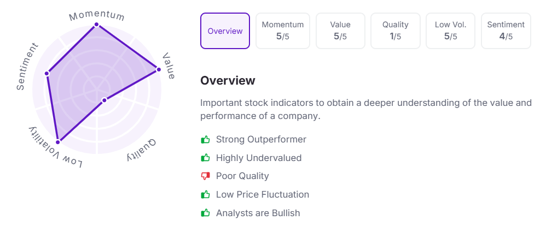Show the Low Vol. 5/5 tab
The width and height of the screenshot is (546, 232).
point(450,31)
